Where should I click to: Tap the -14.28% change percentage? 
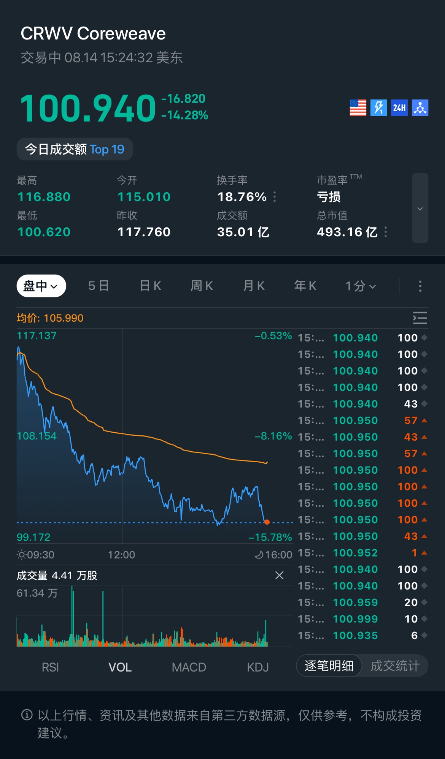[184, 115]
